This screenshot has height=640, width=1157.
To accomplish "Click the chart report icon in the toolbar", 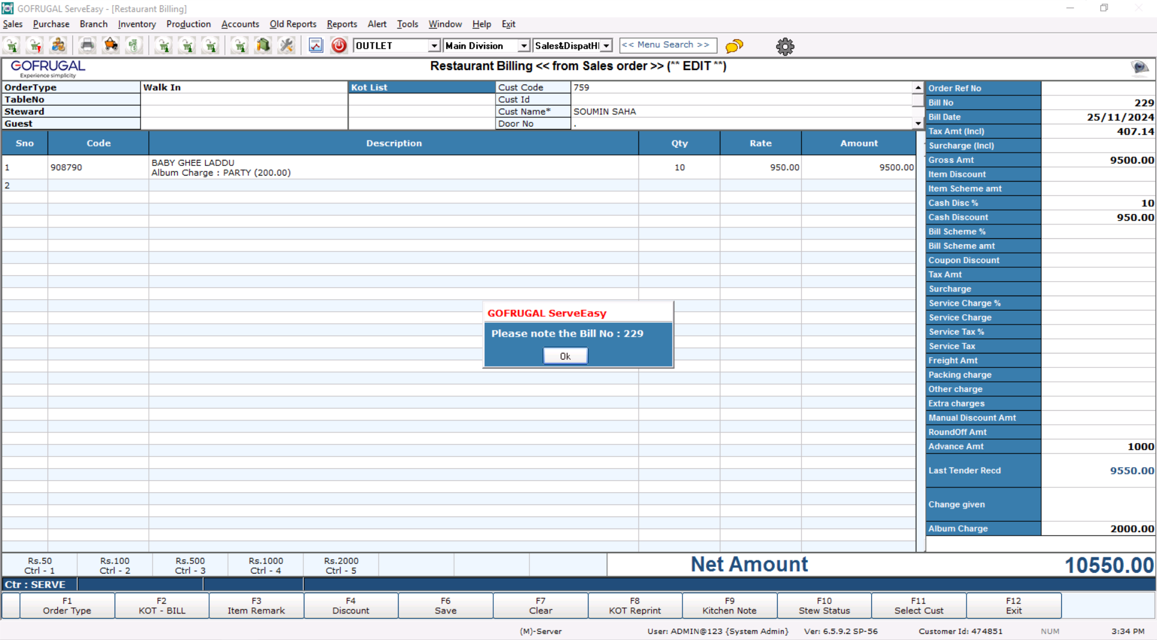I will click(x=315, y=45).
